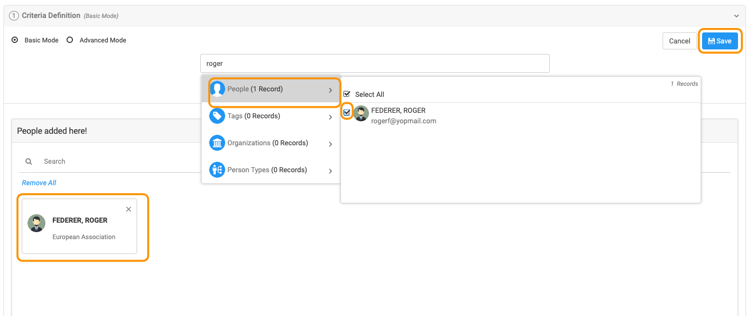Open the Tags (0 Records) category
Image resolution: width=753 pixels, height=316 pixels.
tap(271, 116)
